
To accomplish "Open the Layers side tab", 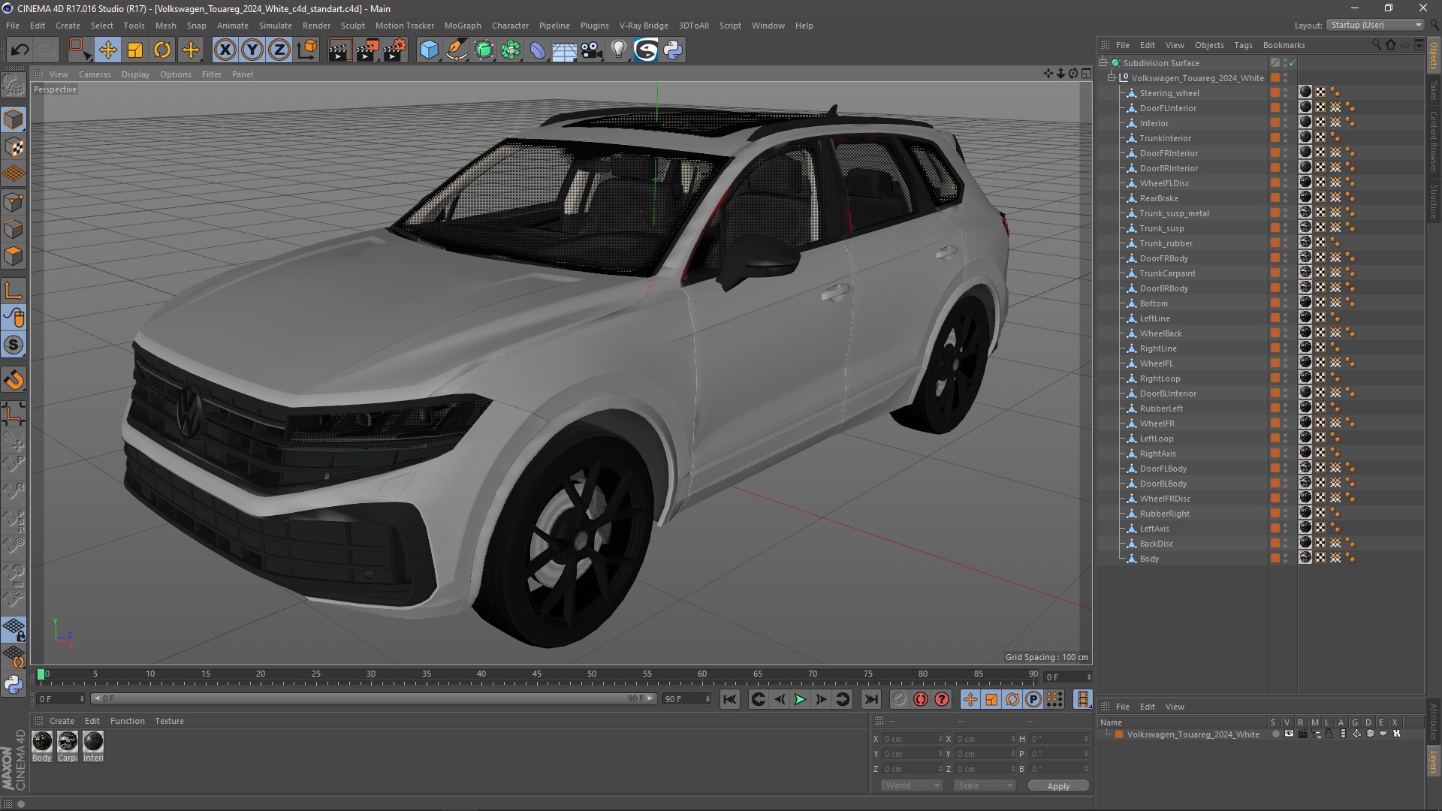I will (x=1434, y=763).
